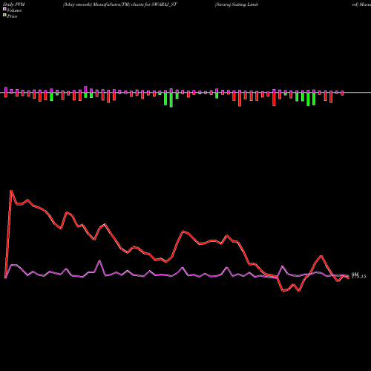Image resolution: width=371 pixels, height=371 pixels.
Task: Click the 'Daily PVM' title text
Action: pyautogui.click(x=14, y=4)
